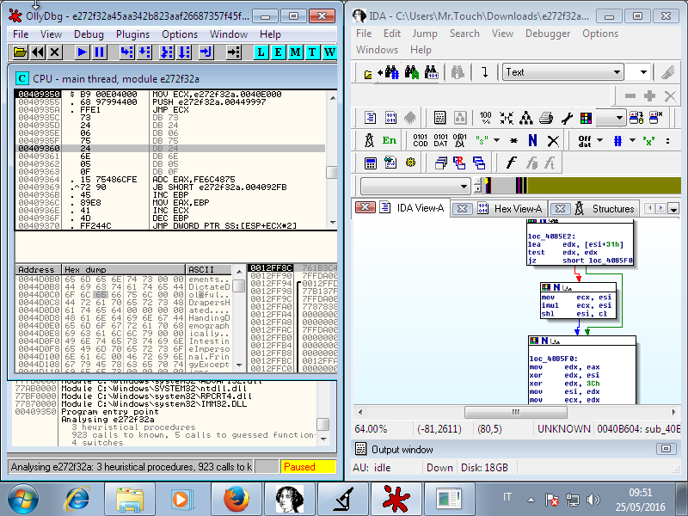Open the IDA Text search type dropdown

click(617, 72)
